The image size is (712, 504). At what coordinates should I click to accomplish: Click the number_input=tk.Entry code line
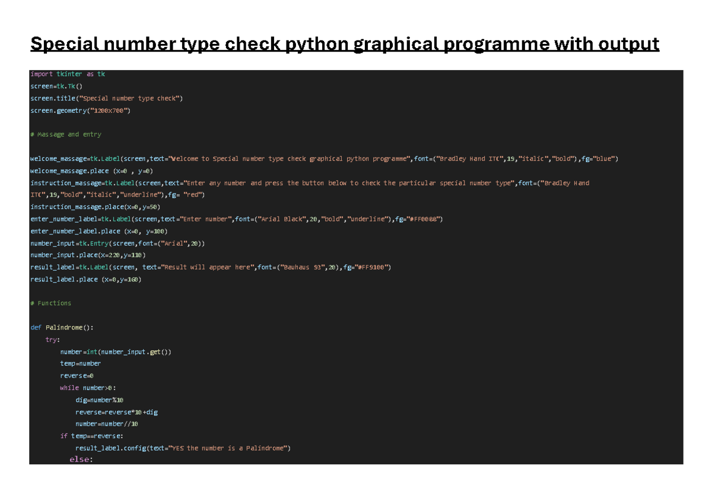click(118, 243)
